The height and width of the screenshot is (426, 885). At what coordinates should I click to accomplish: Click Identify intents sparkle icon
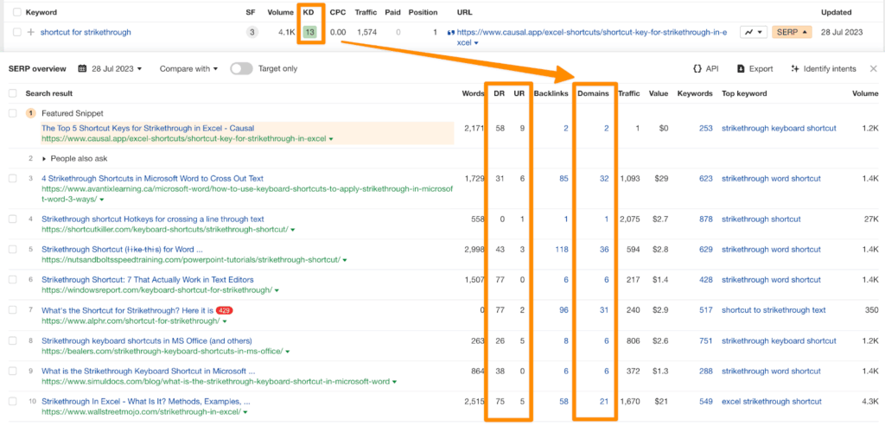click(x=795, y=68)
